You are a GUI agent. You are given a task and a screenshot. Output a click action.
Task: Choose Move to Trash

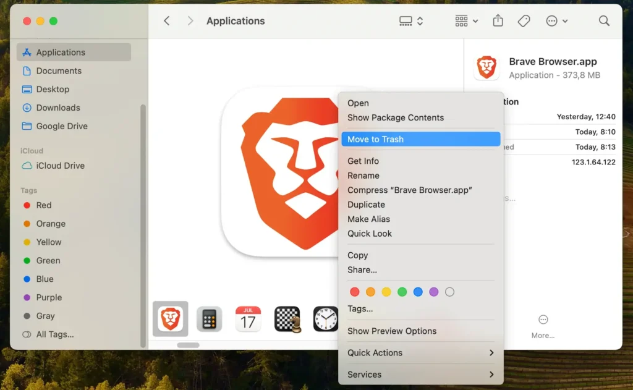420,139
